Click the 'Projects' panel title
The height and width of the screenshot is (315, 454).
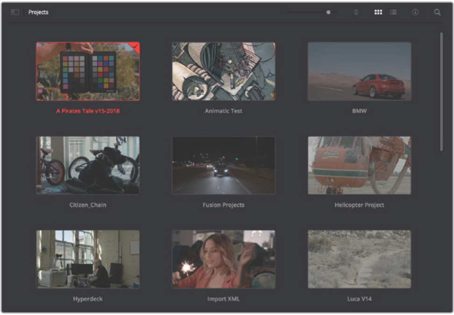point(38,12)
